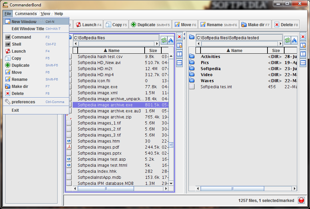Go up one directory in right panel
This screenshot has height=209, width=310.
click(x=294, y=40)
